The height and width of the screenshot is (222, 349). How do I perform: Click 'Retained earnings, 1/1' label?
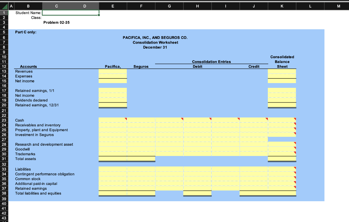coord(35,91)
